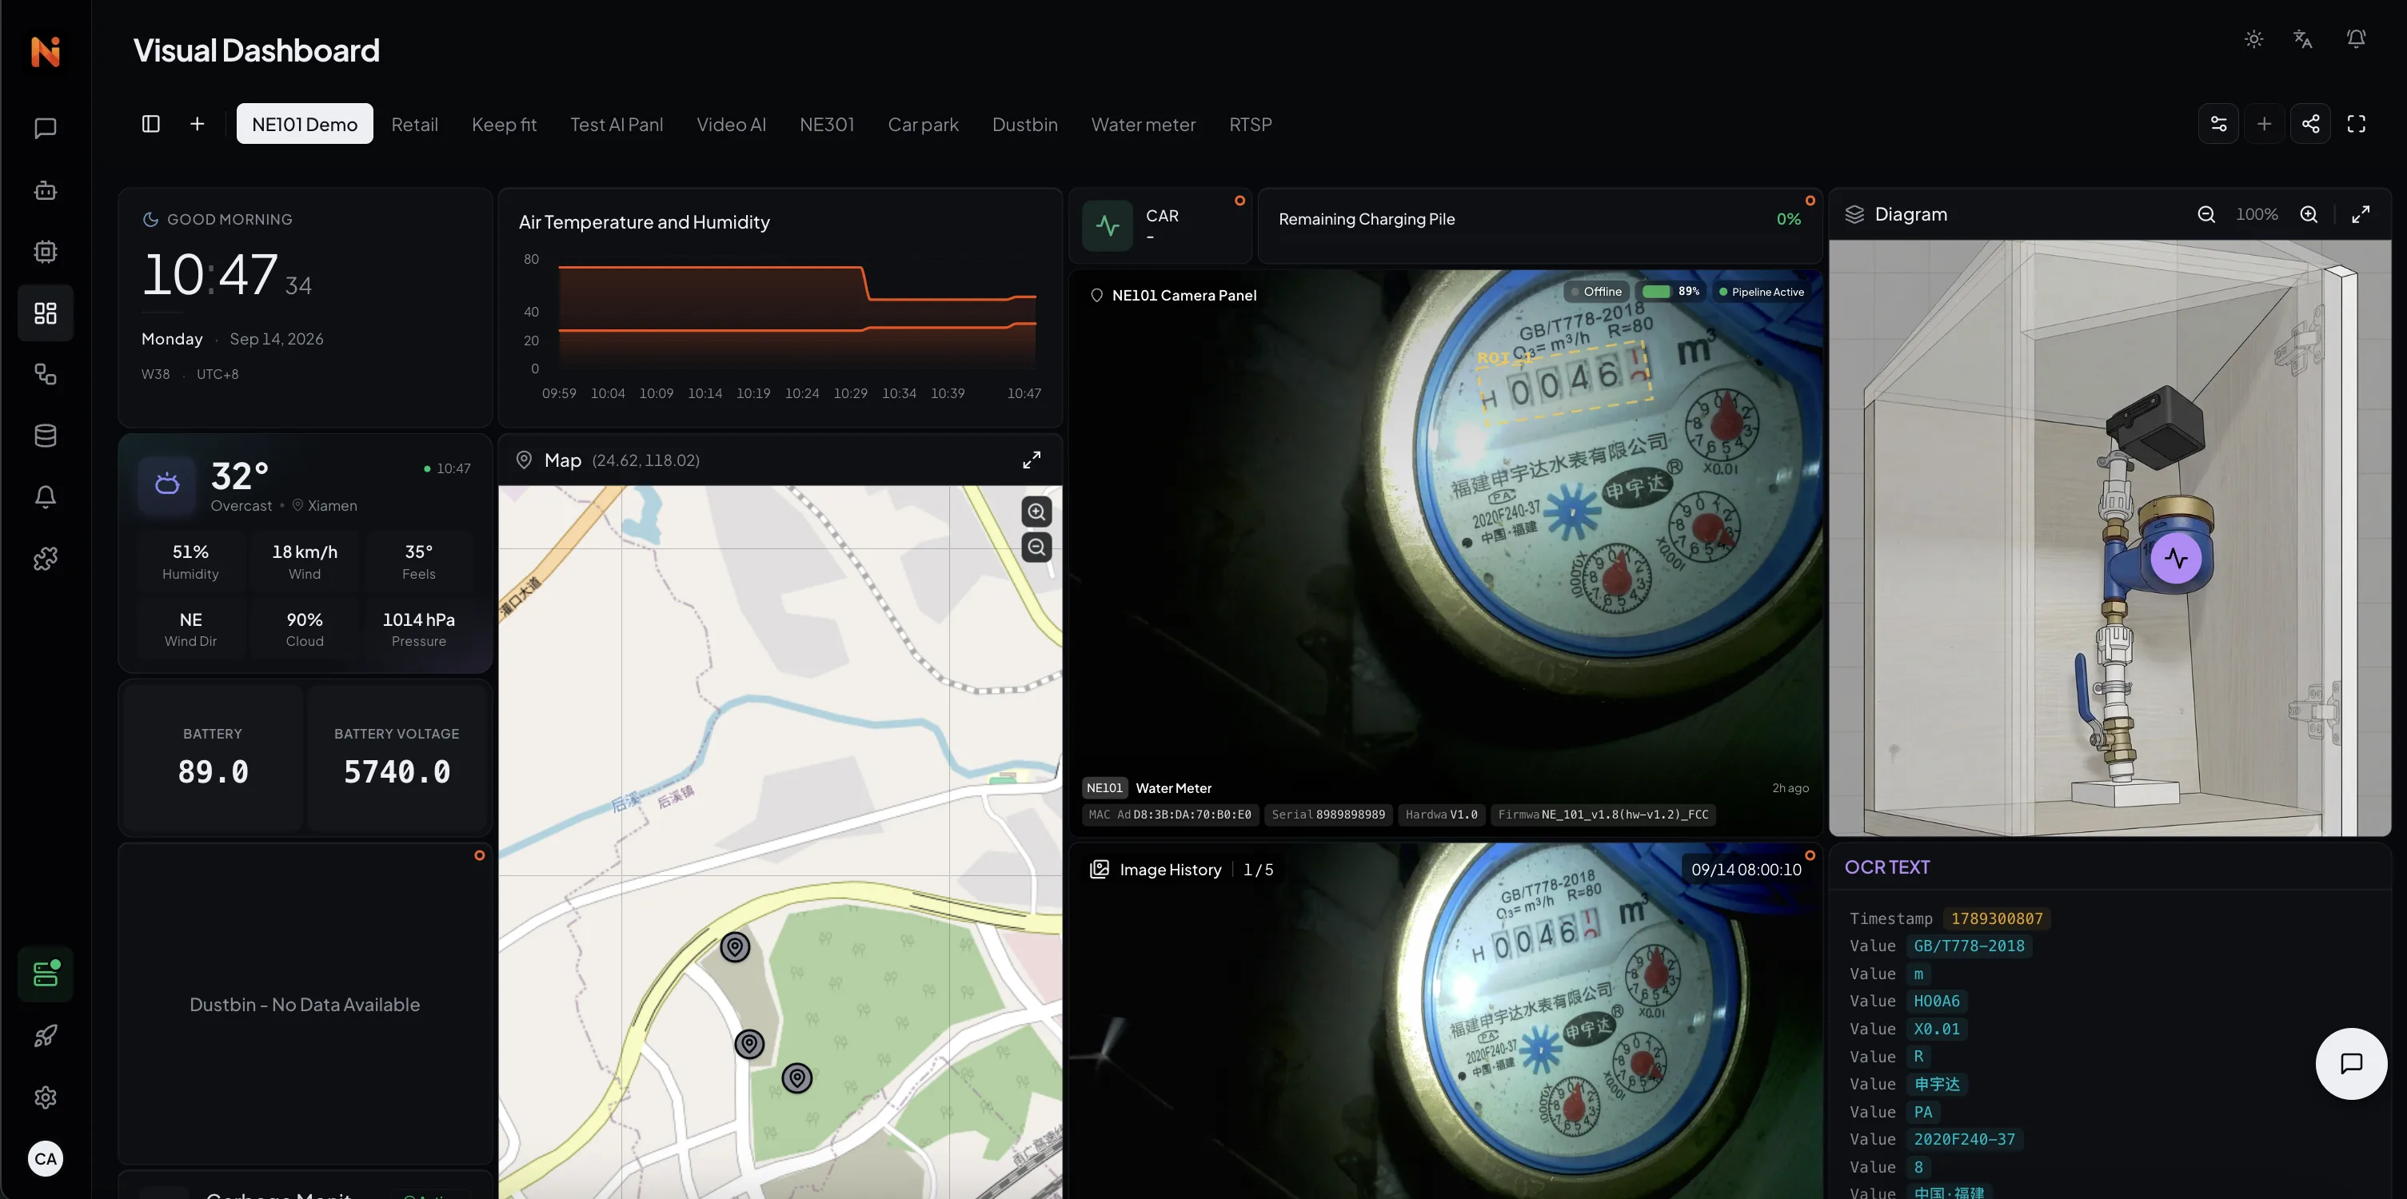Click the Remaining Charging Pile 0% value
The image size is (2407, 1199).
tap(1788, 218)
